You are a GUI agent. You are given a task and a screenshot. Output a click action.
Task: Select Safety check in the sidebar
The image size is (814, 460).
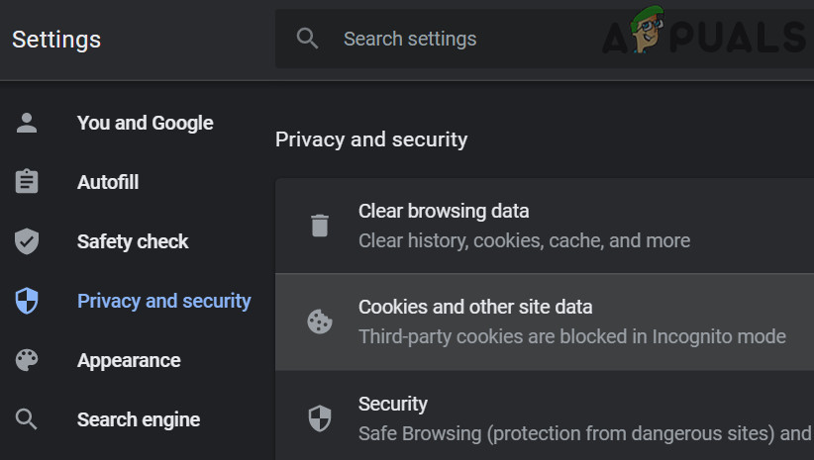(133, 242)
